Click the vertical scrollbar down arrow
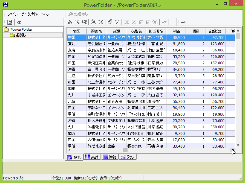The height and width of the screenshot is (183, 245). click(x=238, y=145)
